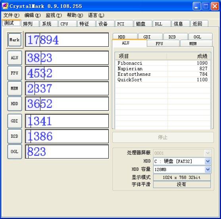Open the 语言(L) language menu
This screenshot has width=221, height=219.
96,15
